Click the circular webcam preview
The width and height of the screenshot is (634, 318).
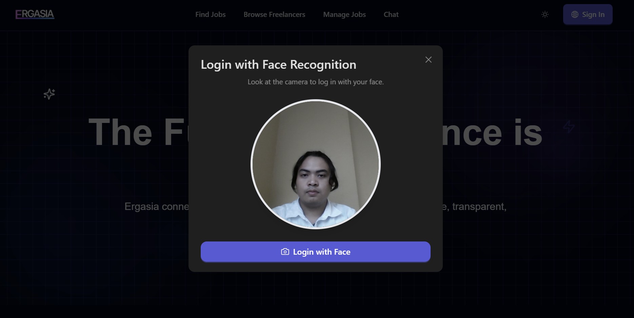pos(315,164)
